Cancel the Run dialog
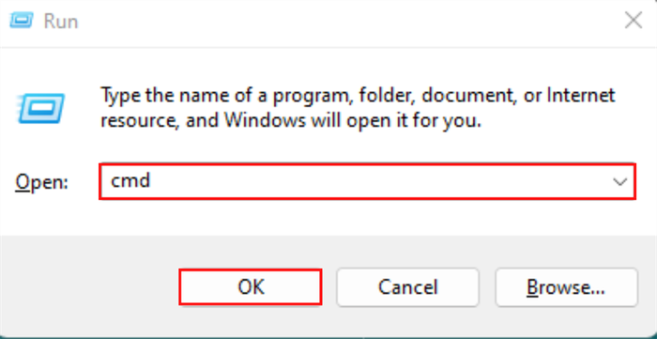The height and width of the screenshot is (339, 657). pos(407,287)
